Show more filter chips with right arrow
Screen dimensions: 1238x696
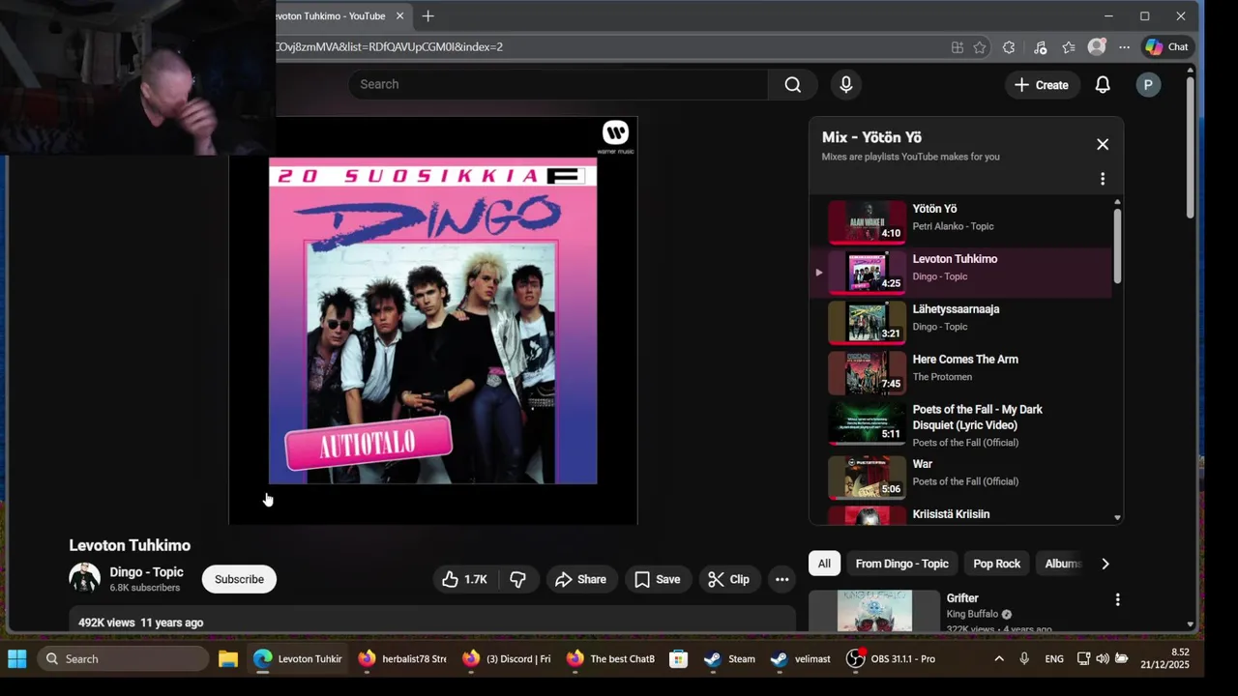1105,564
